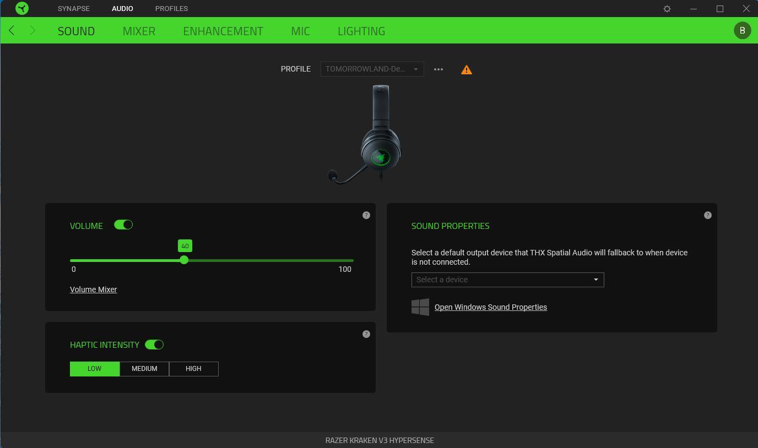Screen dimensions: 758x448
Task: Click the user account avatar B
Action: coord(742,31)
